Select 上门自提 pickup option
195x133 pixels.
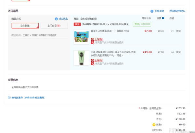tap(54, 26)
